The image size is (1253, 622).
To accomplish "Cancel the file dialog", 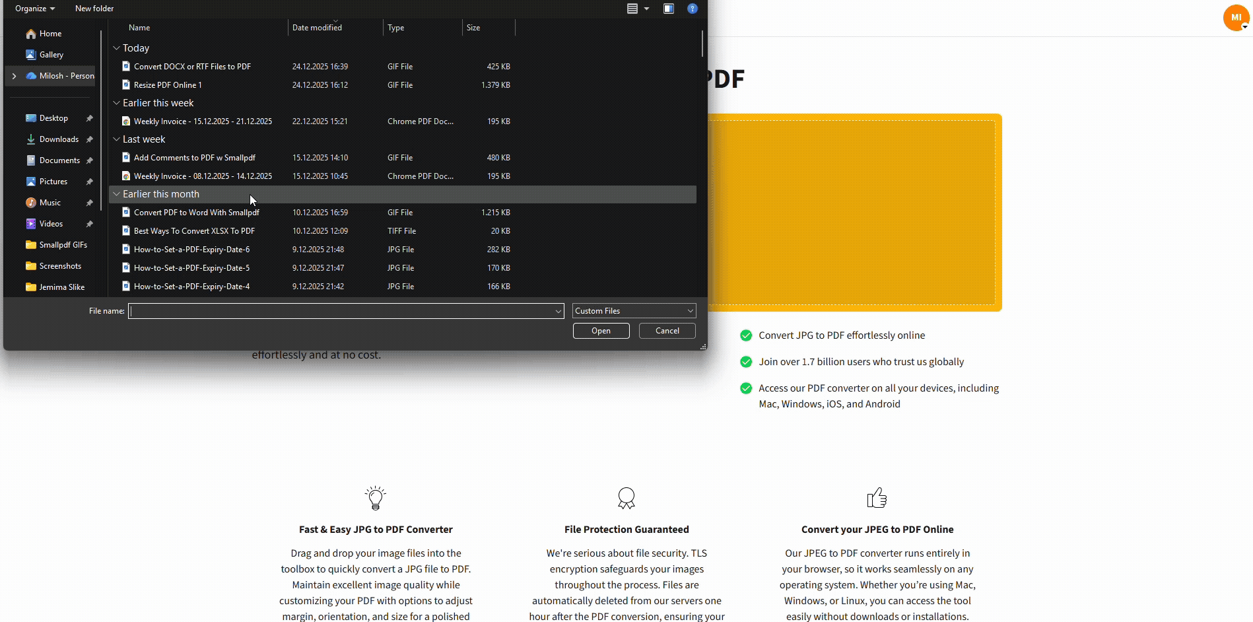I will click(x=667, y=331).
